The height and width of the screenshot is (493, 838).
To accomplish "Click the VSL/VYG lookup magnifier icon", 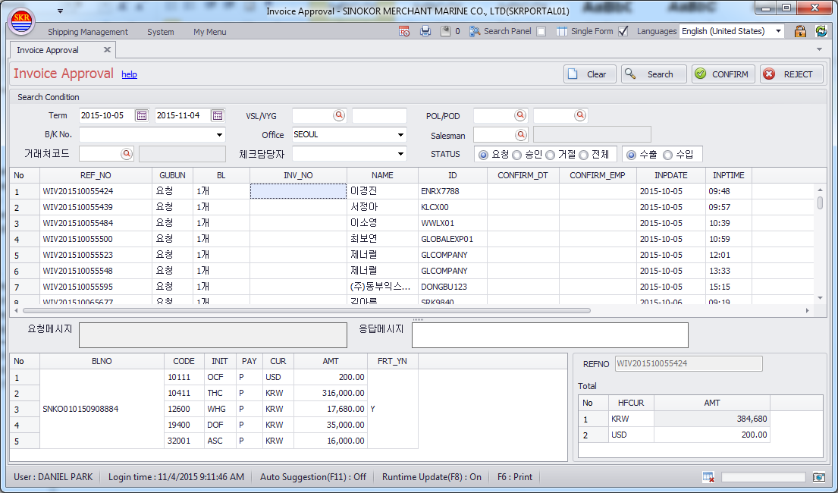I will pyautogui.click(x=339, y=116).
